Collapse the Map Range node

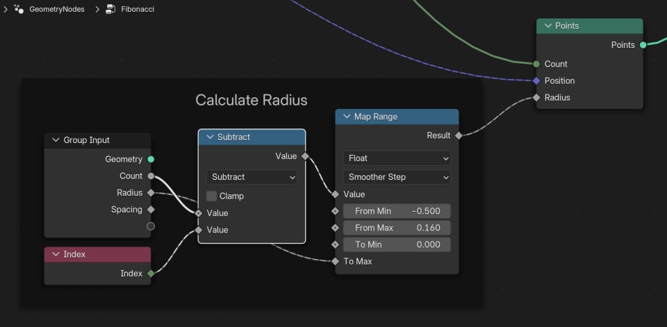[347, 117]
